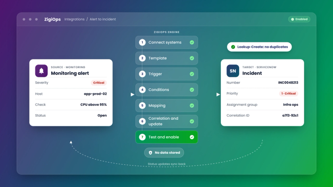Click step number 1 circle
333x187 pixels.
coord(142,42)
